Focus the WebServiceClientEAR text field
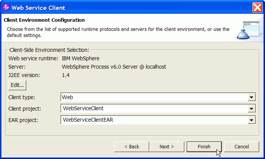The height and width of the screenshot is (159, 265). click(154, 120)
